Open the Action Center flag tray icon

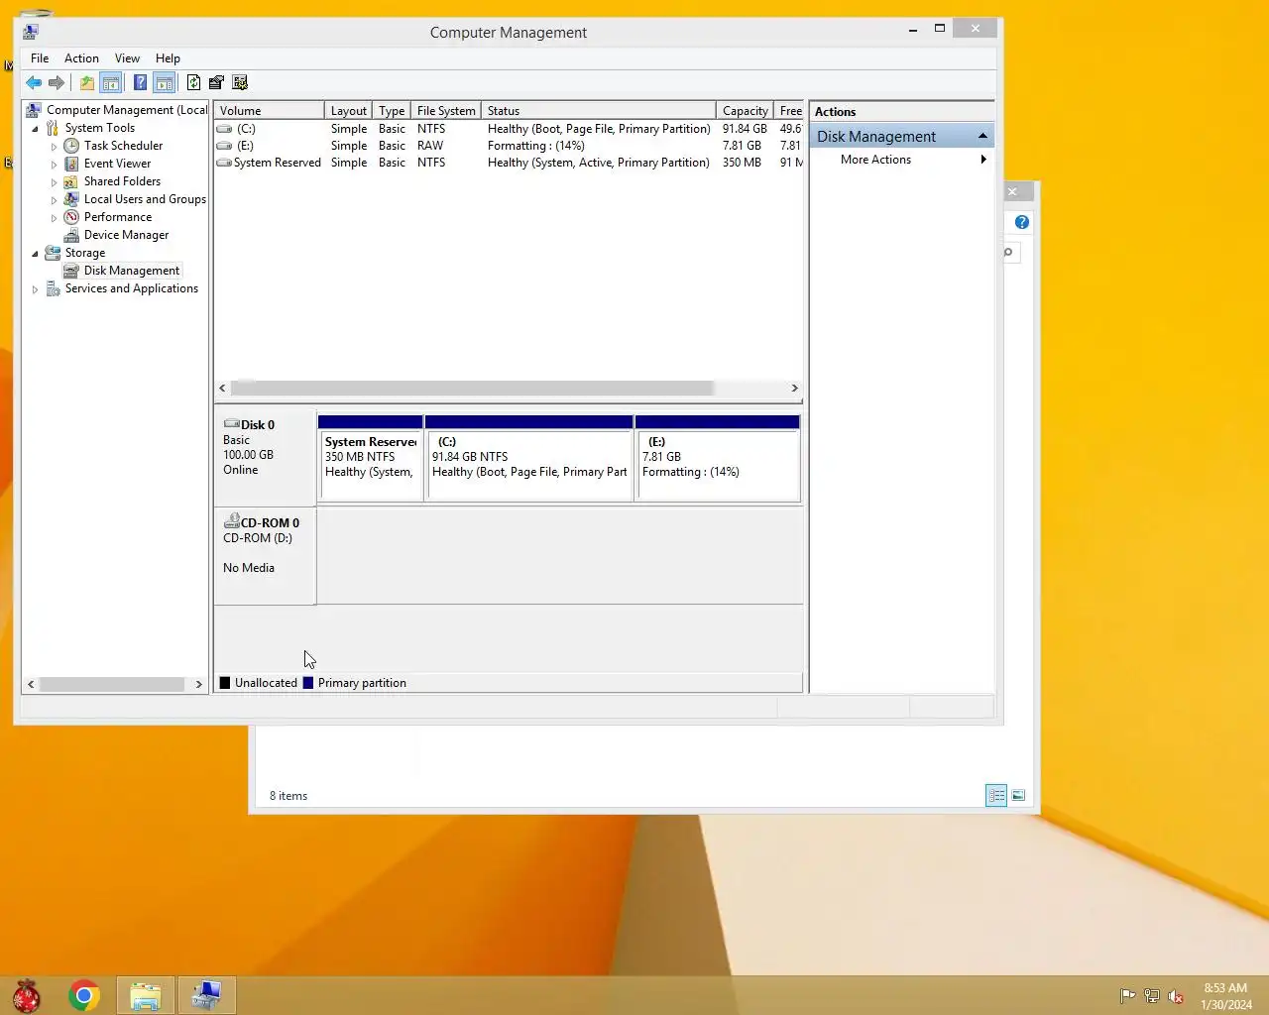pos(1127,997)
